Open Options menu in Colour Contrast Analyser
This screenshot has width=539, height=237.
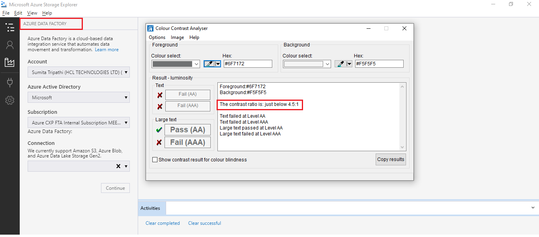[157, 37]
